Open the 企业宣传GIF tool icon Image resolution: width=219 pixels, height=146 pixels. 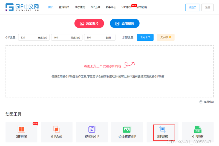point(127,129)
